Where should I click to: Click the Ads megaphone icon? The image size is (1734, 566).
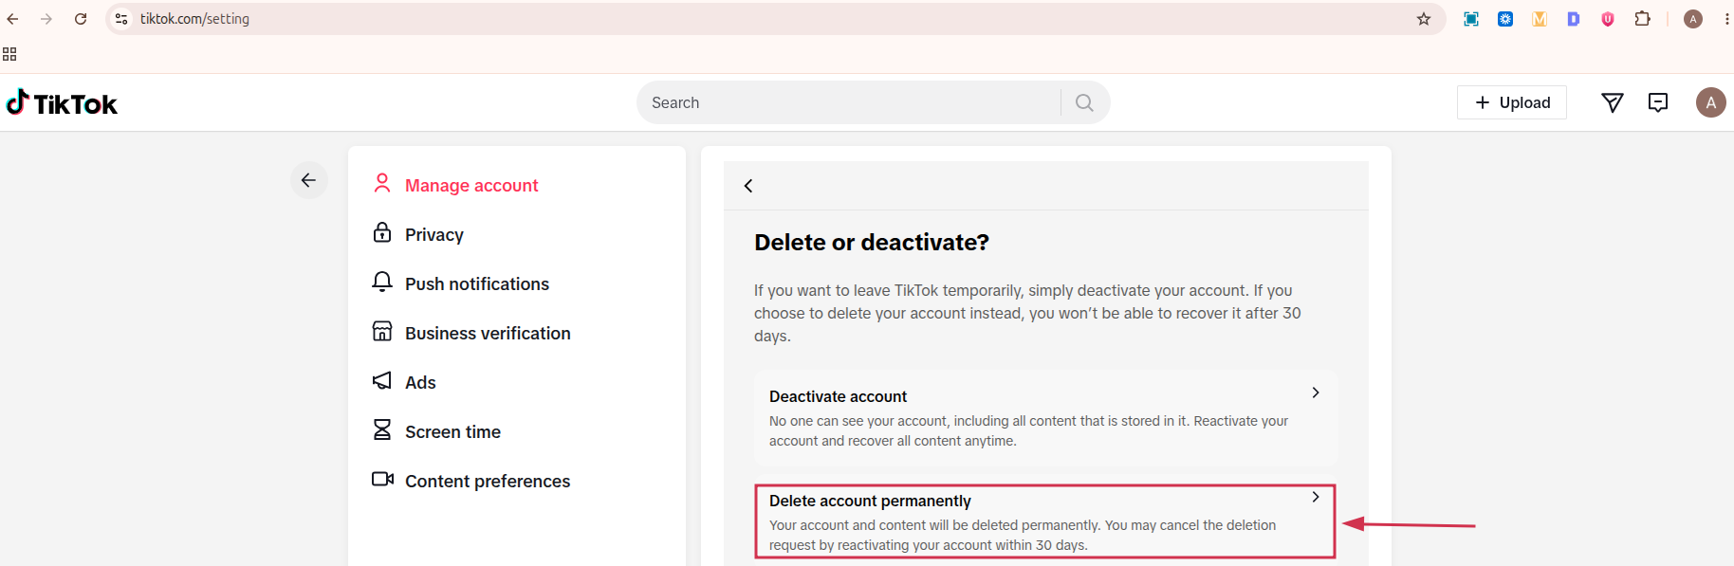point(382,380)
